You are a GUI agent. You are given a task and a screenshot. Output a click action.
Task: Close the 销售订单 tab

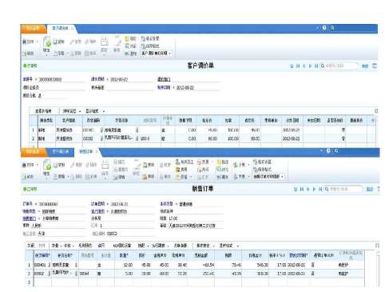[97, 151]
